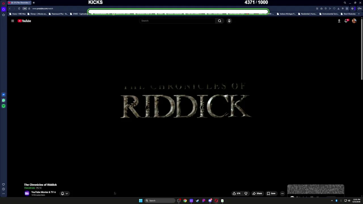Open the YouTube create upload icon
Image resolution: width=363 pixels, height=204 pixels.
(x=339, y=21)
